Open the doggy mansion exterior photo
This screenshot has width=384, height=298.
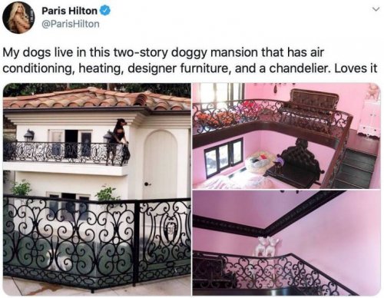pyautogui.click(x=97, y=190)
